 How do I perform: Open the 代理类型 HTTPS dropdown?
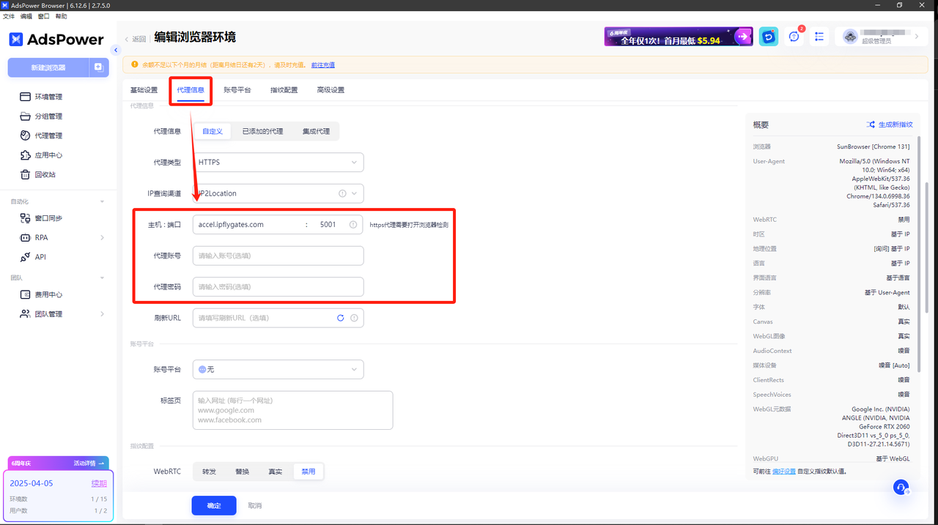(x=278, y=162)
